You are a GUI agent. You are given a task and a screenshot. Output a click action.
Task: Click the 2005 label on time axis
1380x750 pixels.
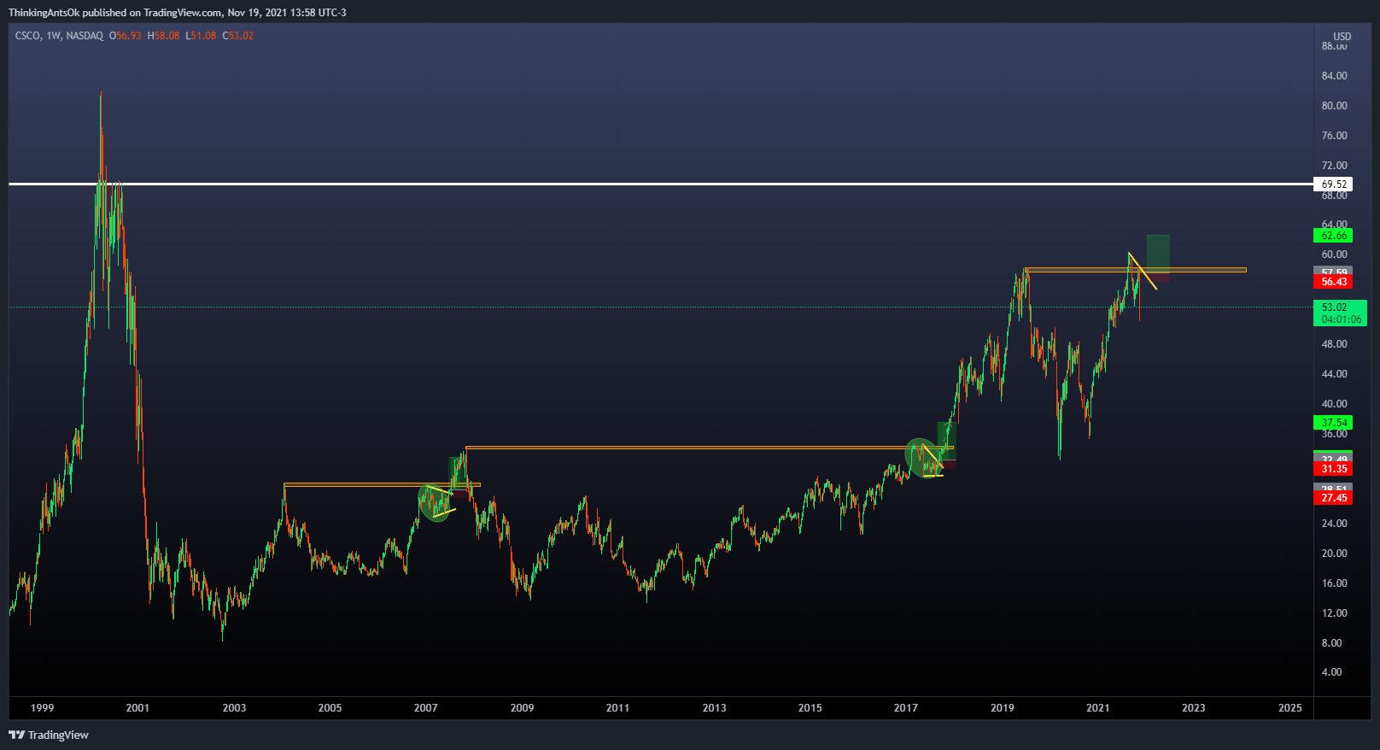(x=330, y=708)
